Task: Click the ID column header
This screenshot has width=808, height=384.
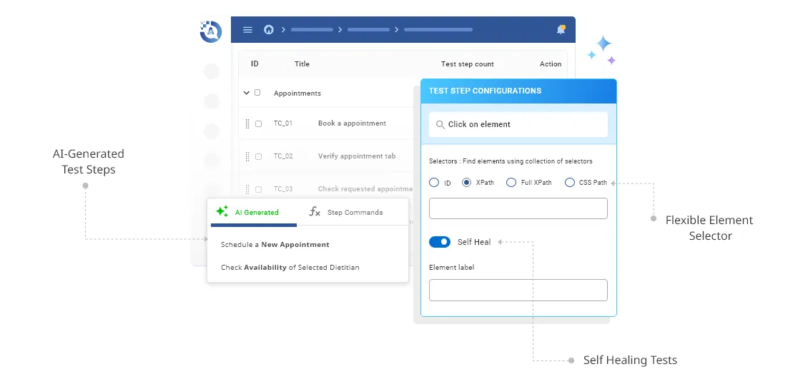Action: point(255,64)
